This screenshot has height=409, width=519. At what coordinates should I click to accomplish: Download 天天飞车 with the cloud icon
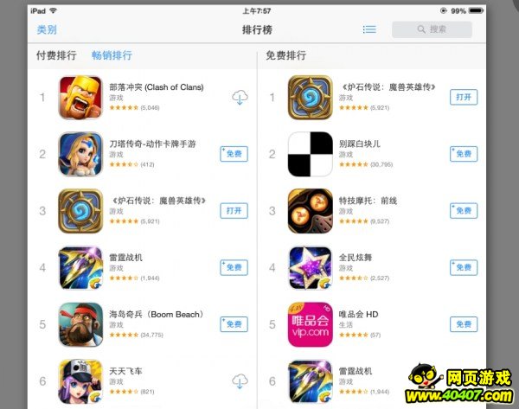[240, 381]
